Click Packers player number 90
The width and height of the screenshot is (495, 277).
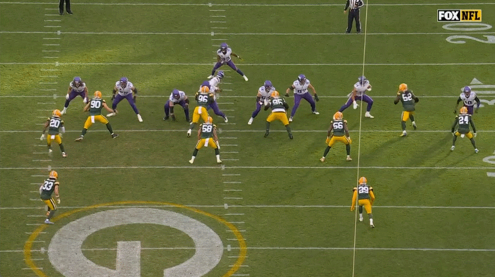pyautogui.click(x=96, y=116)
